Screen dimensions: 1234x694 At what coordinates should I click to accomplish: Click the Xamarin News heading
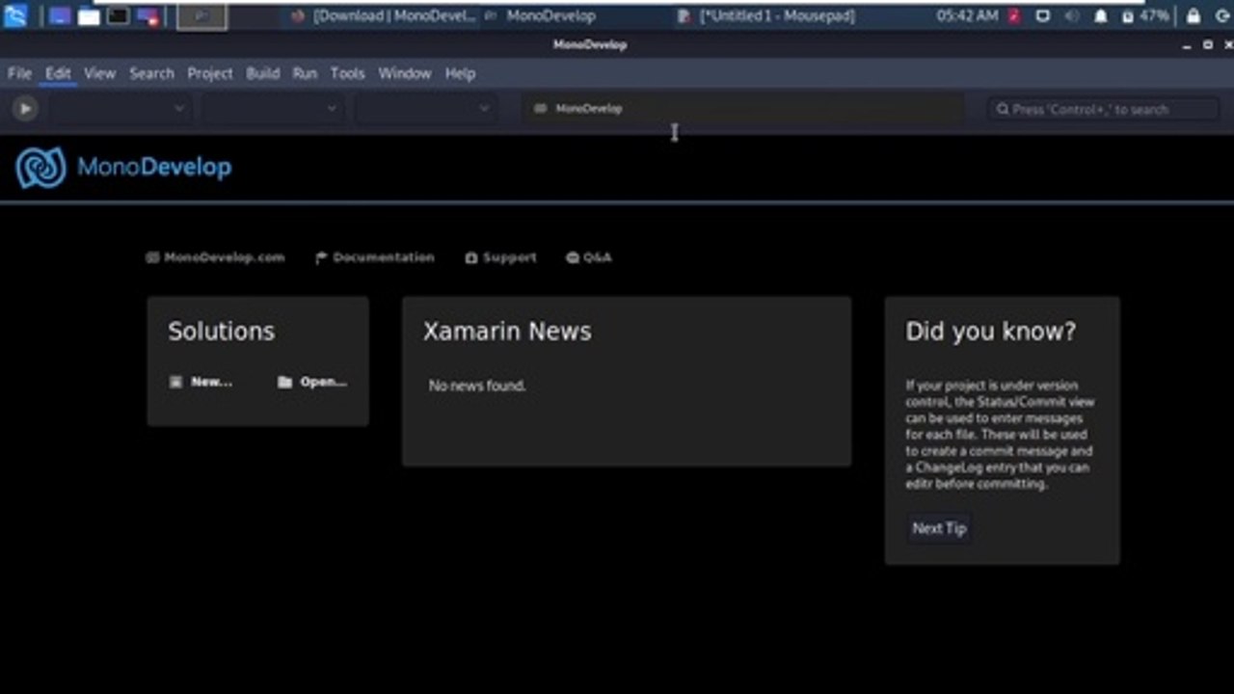point(507,332)
